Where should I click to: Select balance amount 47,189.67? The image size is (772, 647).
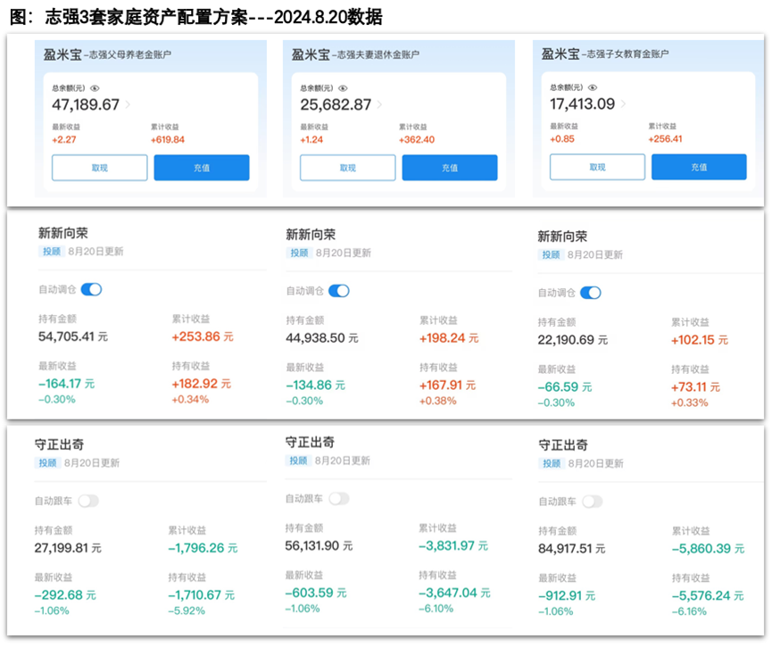86,104
